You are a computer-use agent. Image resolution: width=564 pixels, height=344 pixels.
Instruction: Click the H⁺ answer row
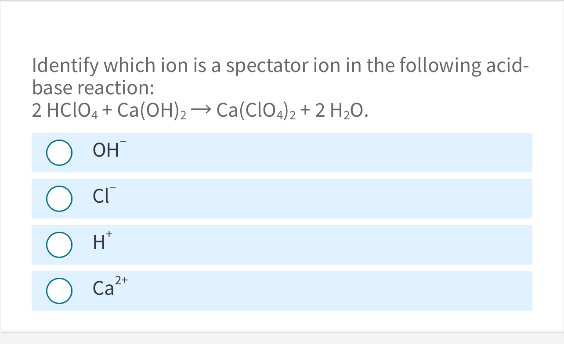pos(281,245)
